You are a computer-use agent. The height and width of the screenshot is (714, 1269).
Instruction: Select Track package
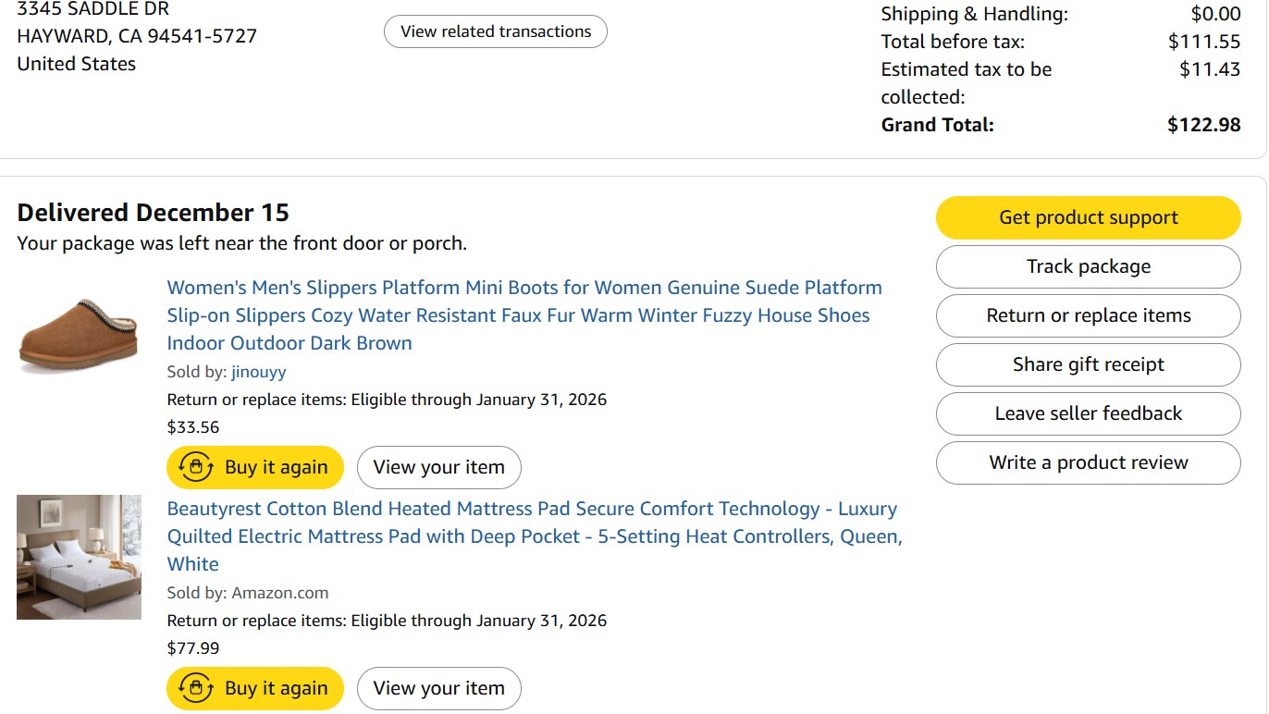pyautogui.click(x=1088, y=266)
